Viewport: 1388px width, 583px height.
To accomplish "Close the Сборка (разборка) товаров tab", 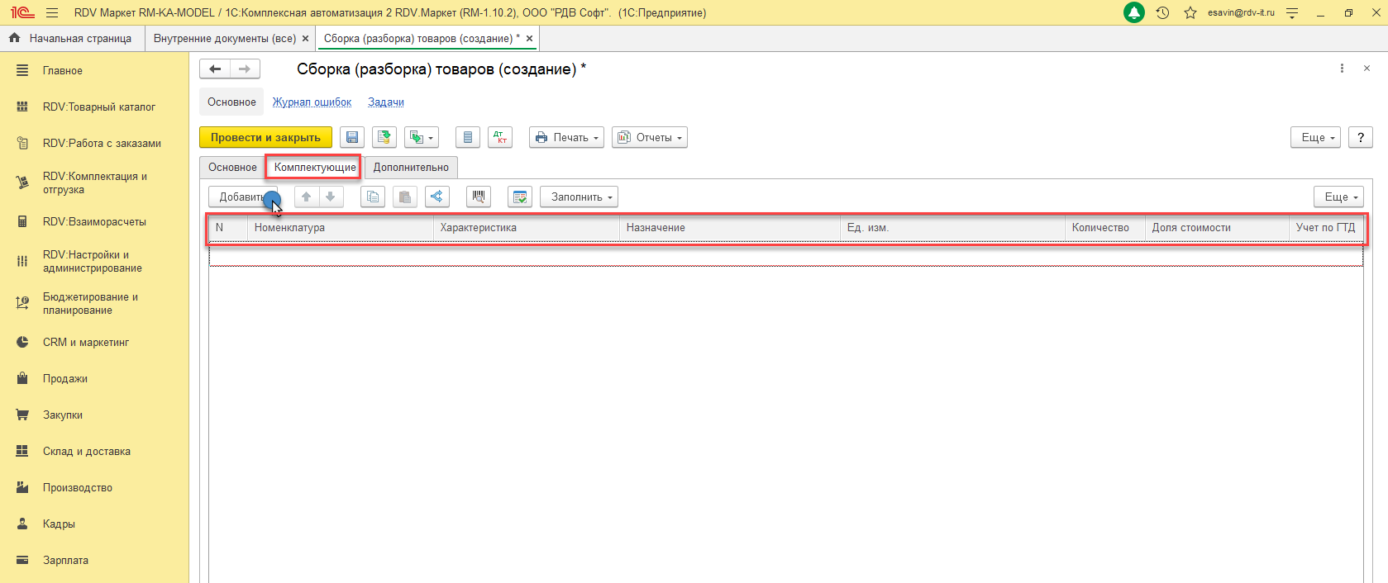I will click(x=529, y=39).
